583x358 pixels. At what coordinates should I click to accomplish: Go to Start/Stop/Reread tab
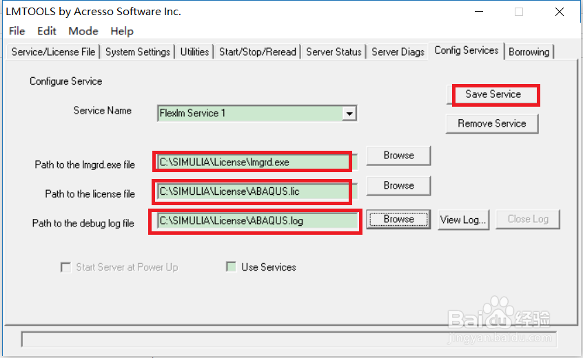coord(257,52)
